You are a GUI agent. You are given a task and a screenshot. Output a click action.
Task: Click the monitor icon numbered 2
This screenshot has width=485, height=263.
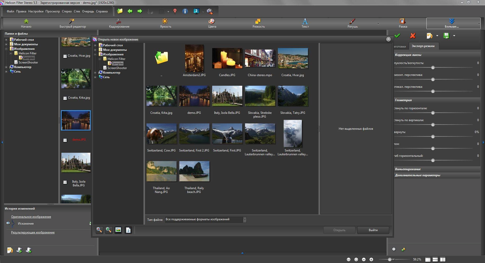pyautogui.click(x=196, y=11)
